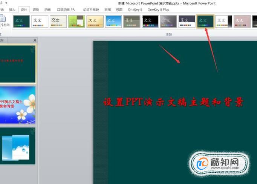Open the Quick Access Toolbar customize dropdown

[x=6, y=3]
